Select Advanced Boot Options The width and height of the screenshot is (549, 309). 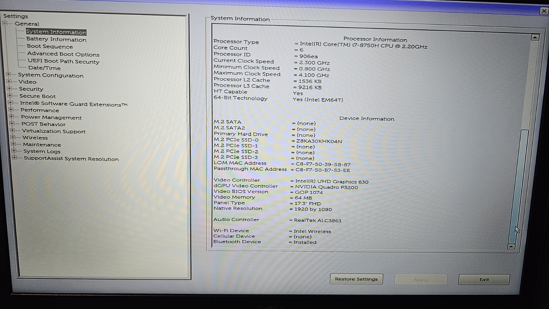(x=63, y=54)
